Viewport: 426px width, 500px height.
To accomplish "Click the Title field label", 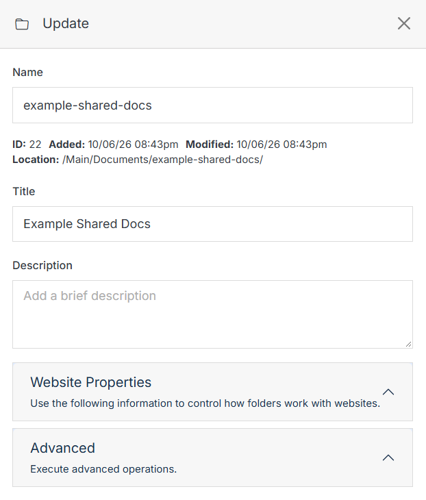I will pos(24,191).
